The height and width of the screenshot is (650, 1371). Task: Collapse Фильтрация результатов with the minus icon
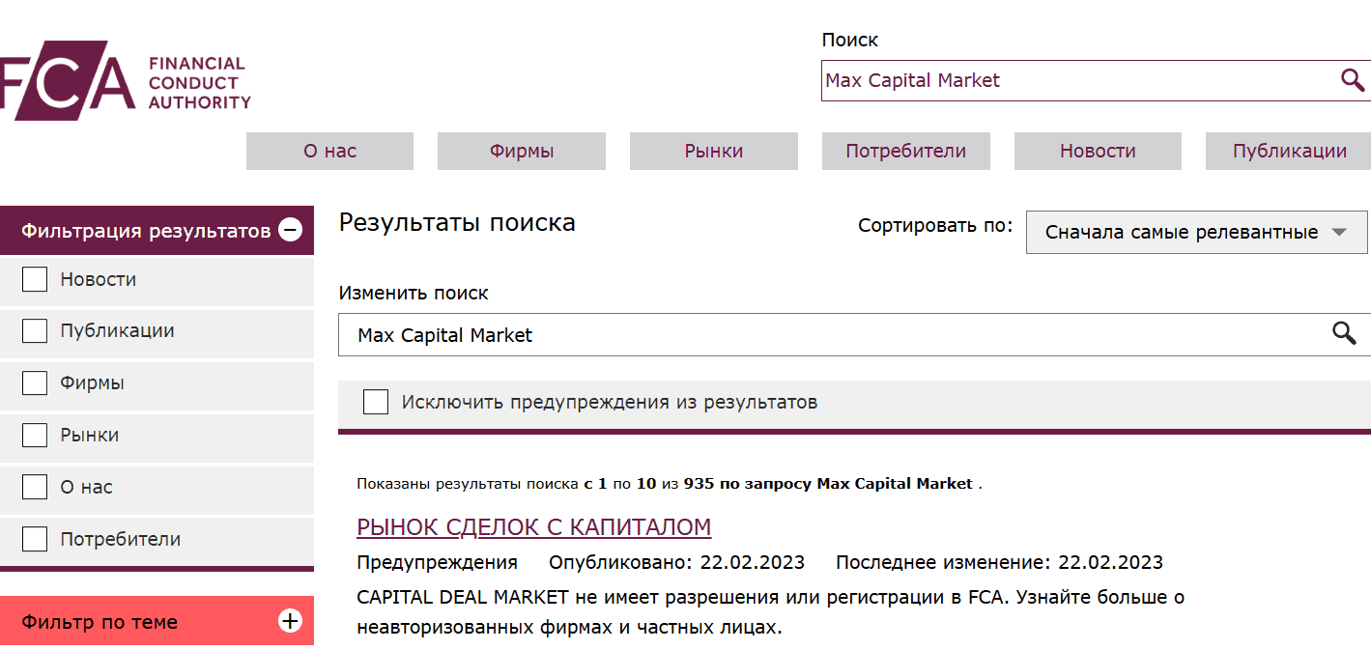tap(291, 229)
